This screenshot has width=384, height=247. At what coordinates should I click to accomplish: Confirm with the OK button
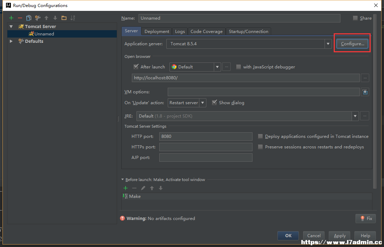[x=288, y=236]
